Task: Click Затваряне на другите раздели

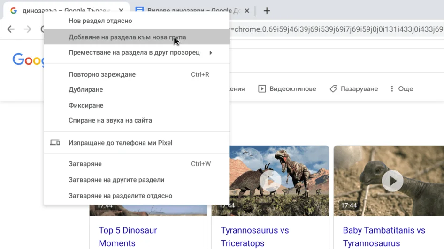Action: 116,180
